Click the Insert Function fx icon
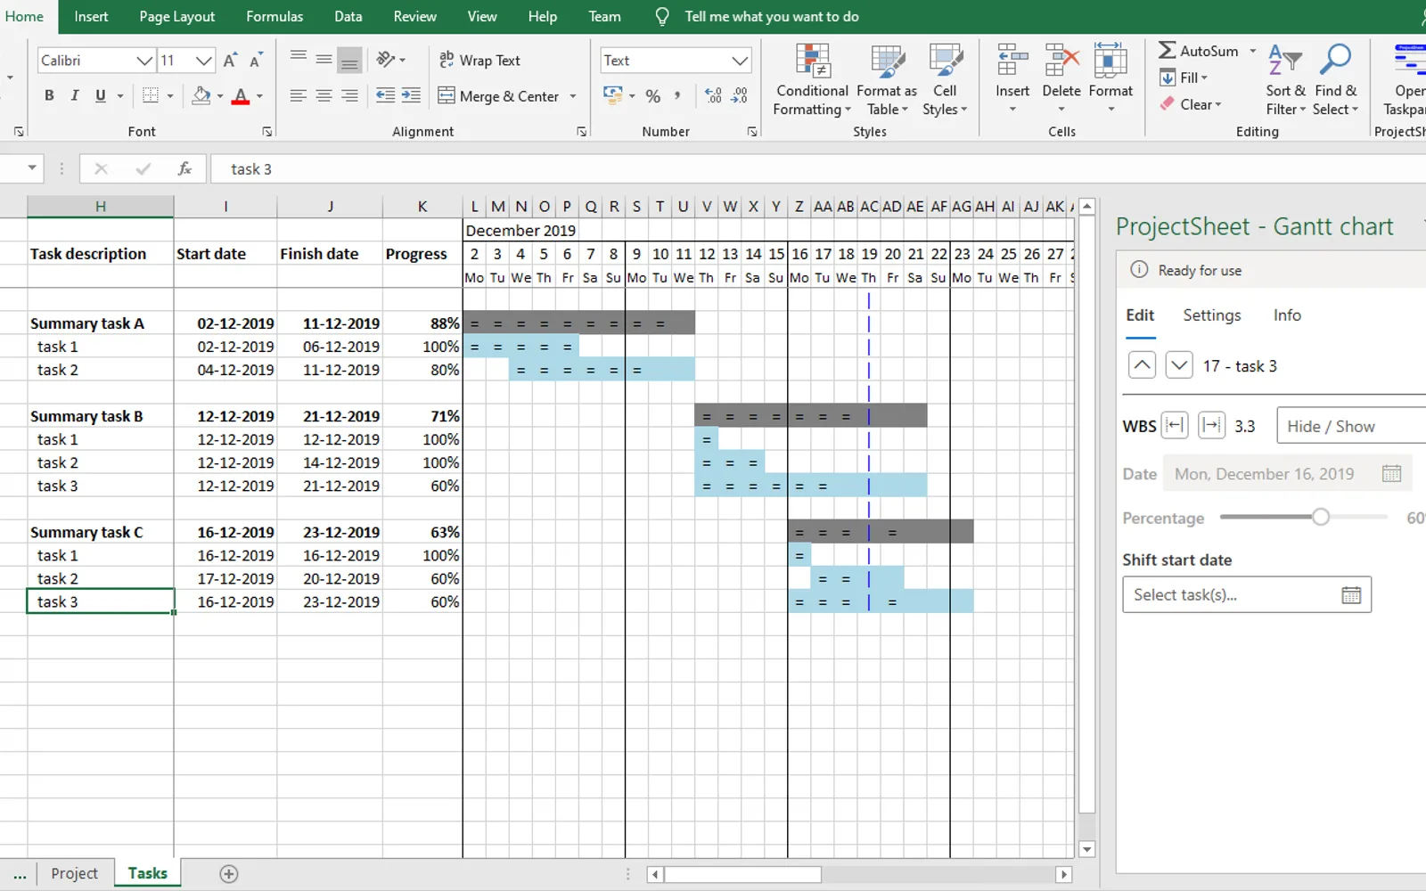 tap(184, 168)
